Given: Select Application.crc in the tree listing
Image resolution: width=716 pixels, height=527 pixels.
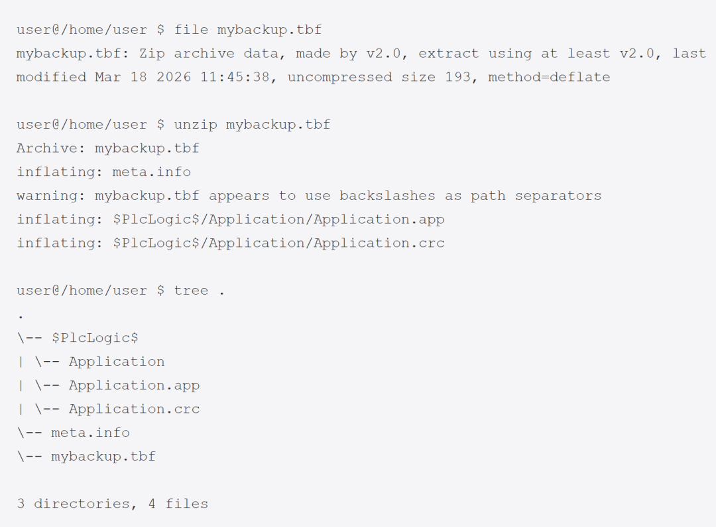Looking at the screenshot, I should click(x=134, y=410).
